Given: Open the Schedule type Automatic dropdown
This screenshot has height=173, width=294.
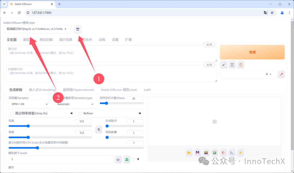Looking at the screenshot, I should [x=76, y=104].
